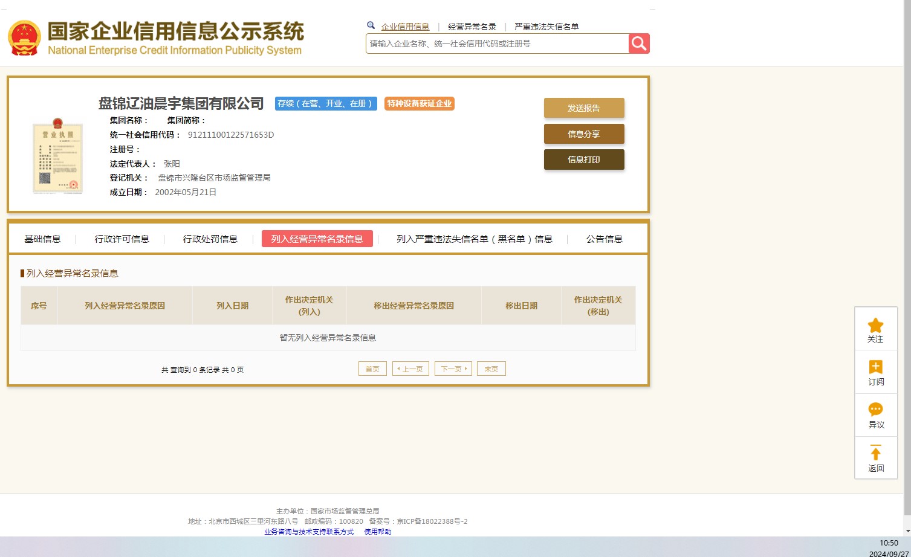This screenshot has width=911, height=557.
Task: Focus the enterprise name search field
Action: (498, 43)
